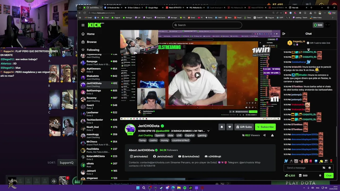
Task: Open JerichoDota2/ Facebook link
Action: coord(163,157)
